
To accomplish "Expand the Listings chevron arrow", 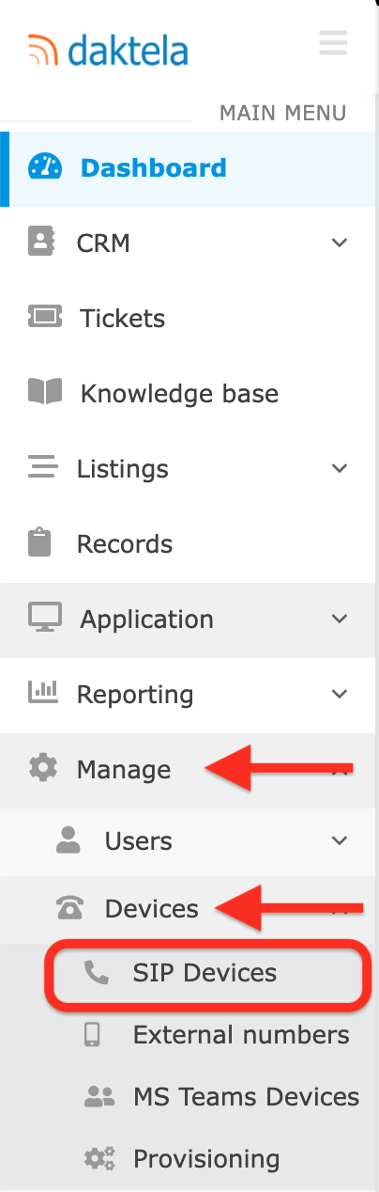I will (340, 468).
